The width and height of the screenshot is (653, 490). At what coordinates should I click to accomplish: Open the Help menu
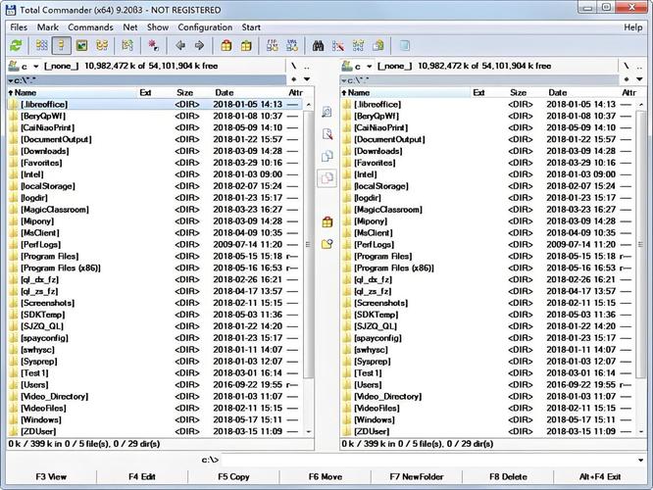pyautogui.click(x=633, y=27)
